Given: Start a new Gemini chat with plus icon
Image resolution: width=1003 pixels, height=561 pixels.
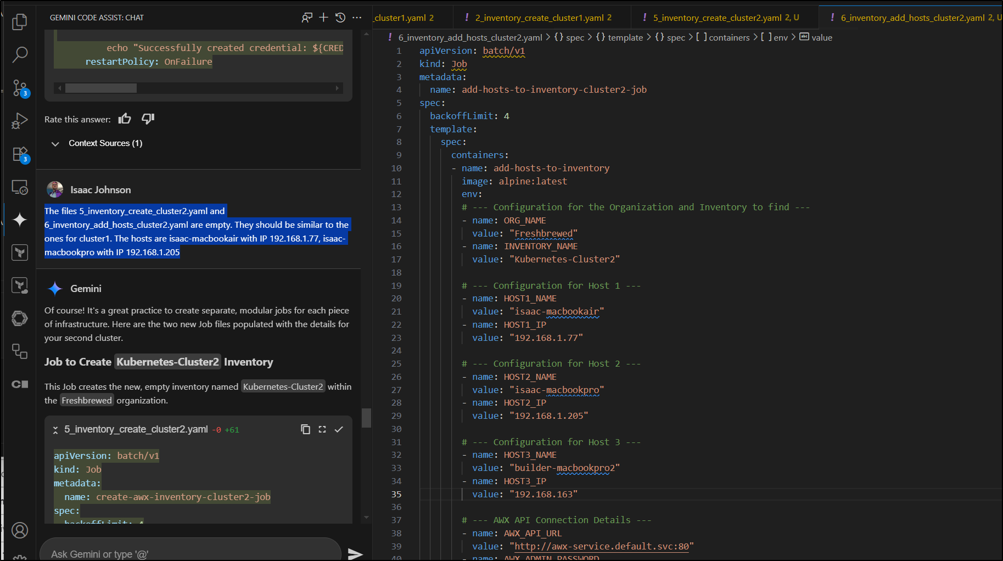Looking at the screenshot, I should 324,18.
